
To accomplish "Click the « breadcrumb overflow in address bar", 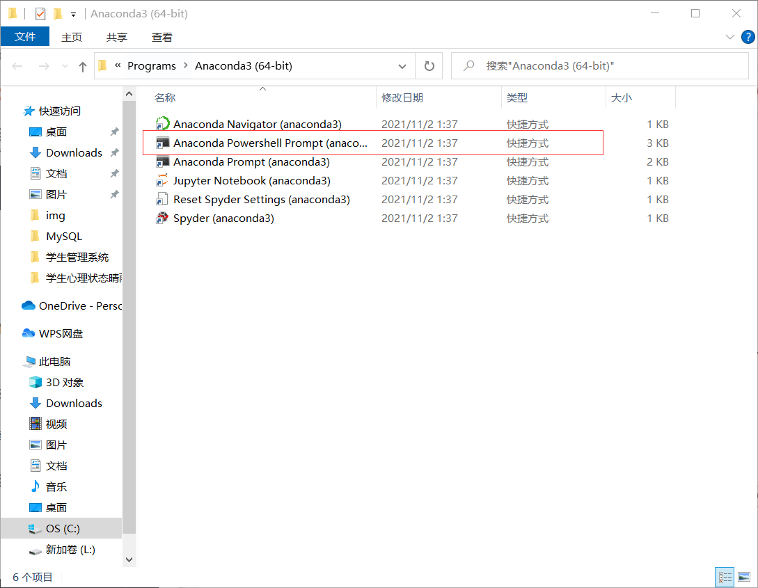I will [x=118, y=65].
